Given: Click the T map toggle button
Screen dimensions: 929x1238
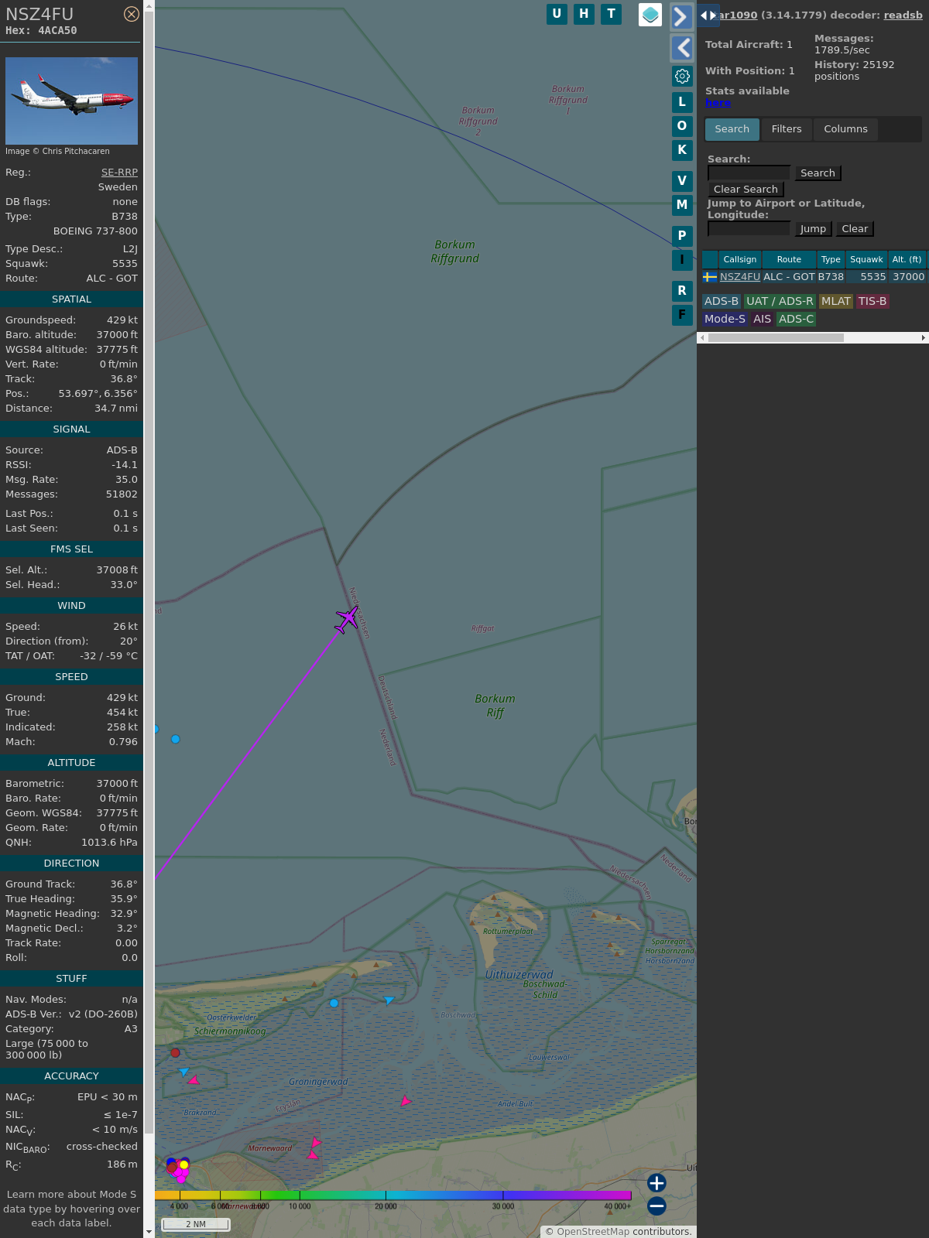Looking at the screenshot, I should tap(612, 14).
